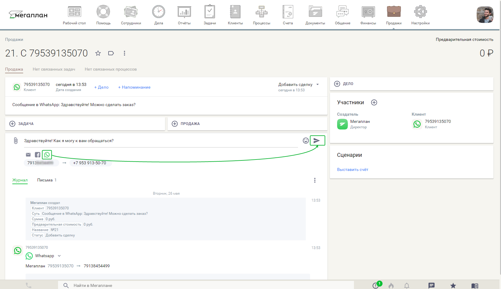501x289 pixels.
Task: Open the Дела clock section
Action: pyautogui.click(x=159, y=15)
